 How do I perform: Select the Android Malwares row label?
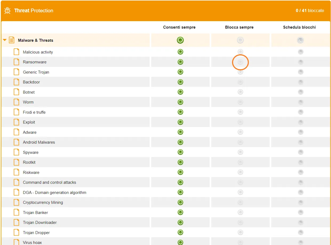click(39, 142)
